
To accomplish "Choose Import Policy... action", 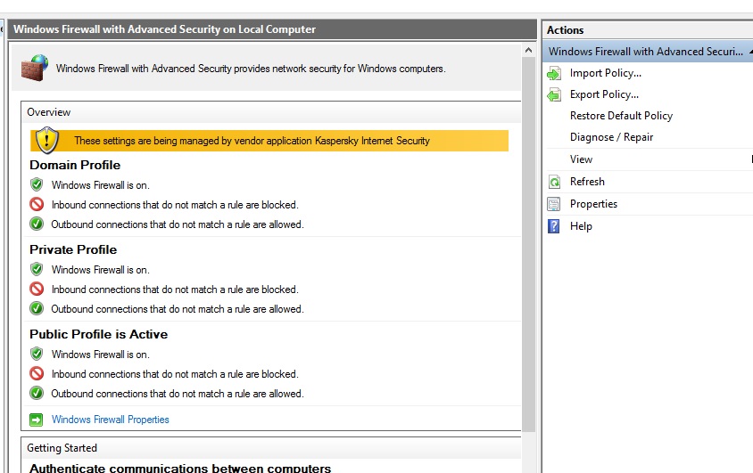I will pyautogui.click(x=605, y=73).
